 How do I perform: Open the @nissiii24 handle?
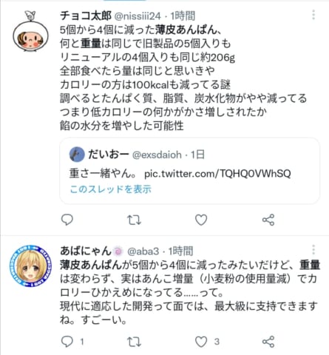click(x=138, y=16)
